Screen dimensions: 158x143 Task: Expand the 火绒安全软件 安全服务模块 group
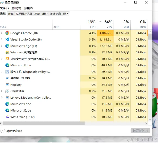pos(2,59)
